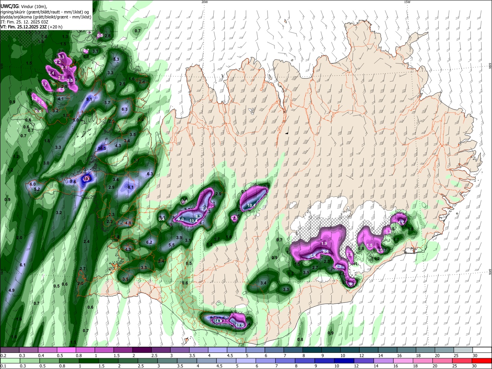Select the grey-purple 0.2 snow scale swatch
This screenshot has height=369, width=492.
[x=10, y=350]
